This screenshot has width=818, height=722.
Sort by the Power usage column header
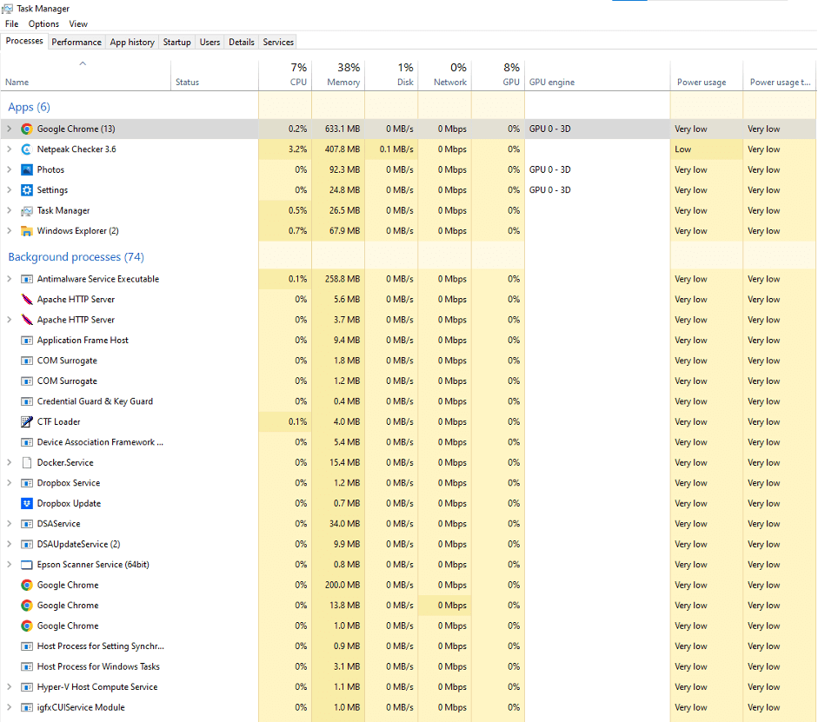707,75
